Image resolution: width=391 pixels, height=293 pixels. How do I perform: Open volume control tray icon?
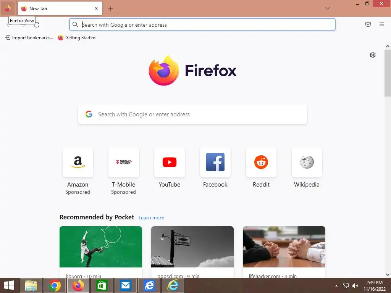pyautogui.click(x=355, y=286)
